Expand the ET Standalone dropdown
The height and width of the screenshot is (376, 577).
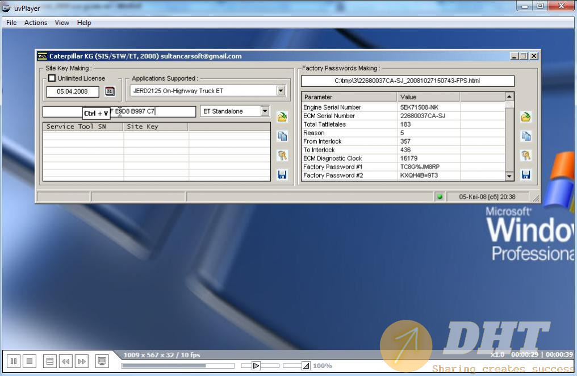[x=265, y=111]
